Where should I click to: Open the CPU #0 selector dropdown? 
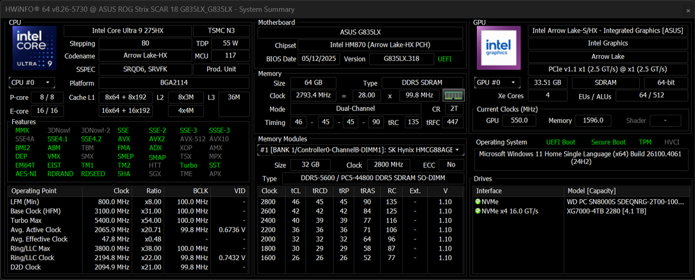pyautogui.click(x=31, y=83)
